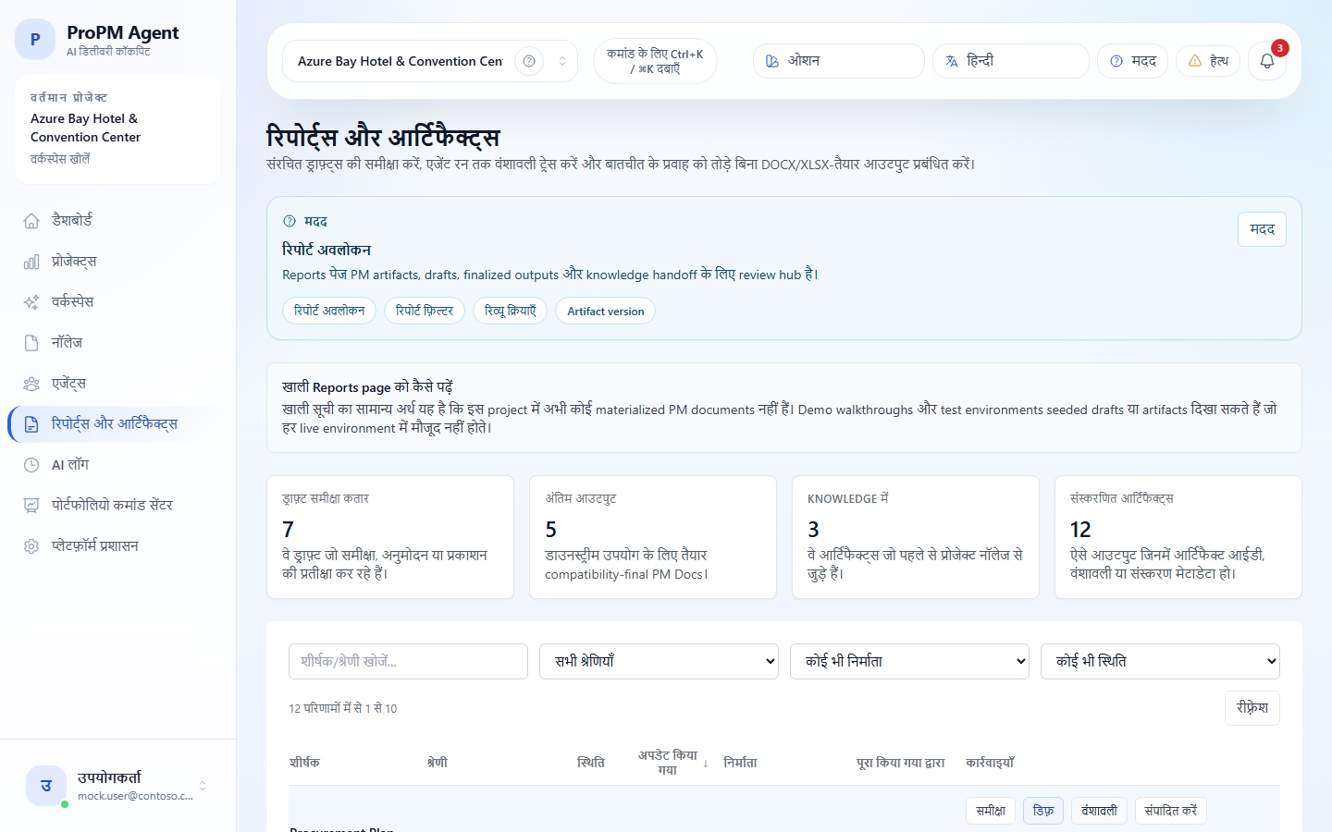Open the डैशबोर्ड home icon in sidebar
Viewport: 1332px width, 832px height.
point(31,220)
